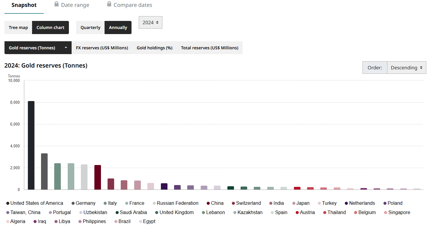
Task: Open the Descending order dropdown
Action: (406, 68)
